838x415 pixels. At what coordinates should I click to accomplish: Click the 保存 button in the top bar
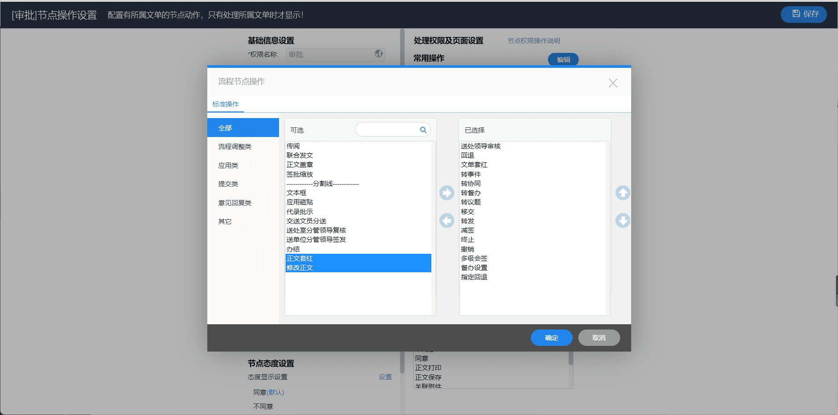pyautogui.click(x=804, y=14)
